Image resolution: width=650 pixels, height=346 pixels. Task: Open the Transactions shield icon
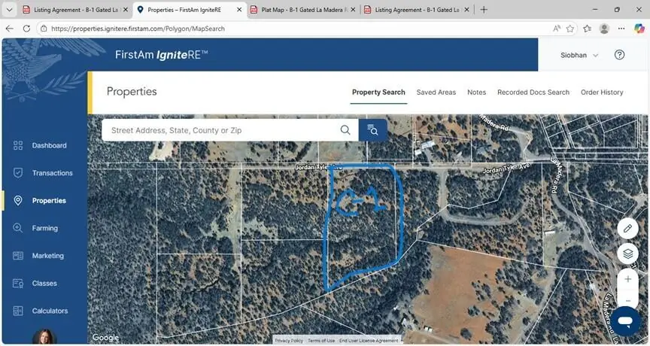[x=18, y=173]
